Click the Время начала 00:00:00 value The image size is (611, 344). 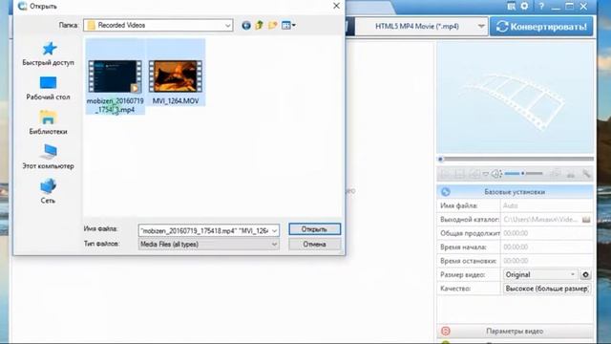pos(516,247)
